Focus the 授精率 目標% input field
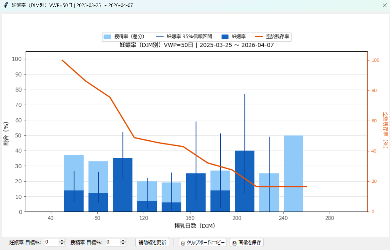 [x=113, y=242]
